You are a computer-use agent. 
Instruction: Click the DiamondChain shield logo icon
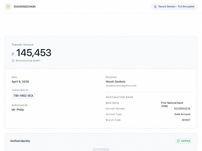click(x=8, y=7)
